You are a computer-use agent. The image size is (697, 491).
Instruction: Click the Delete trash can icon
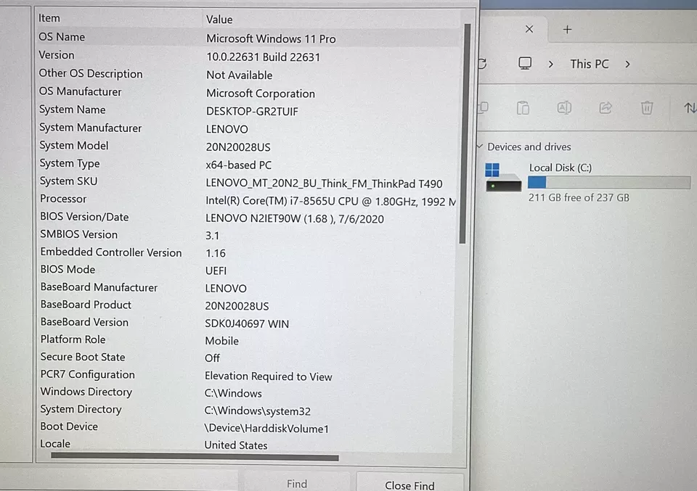click(647, 108)
